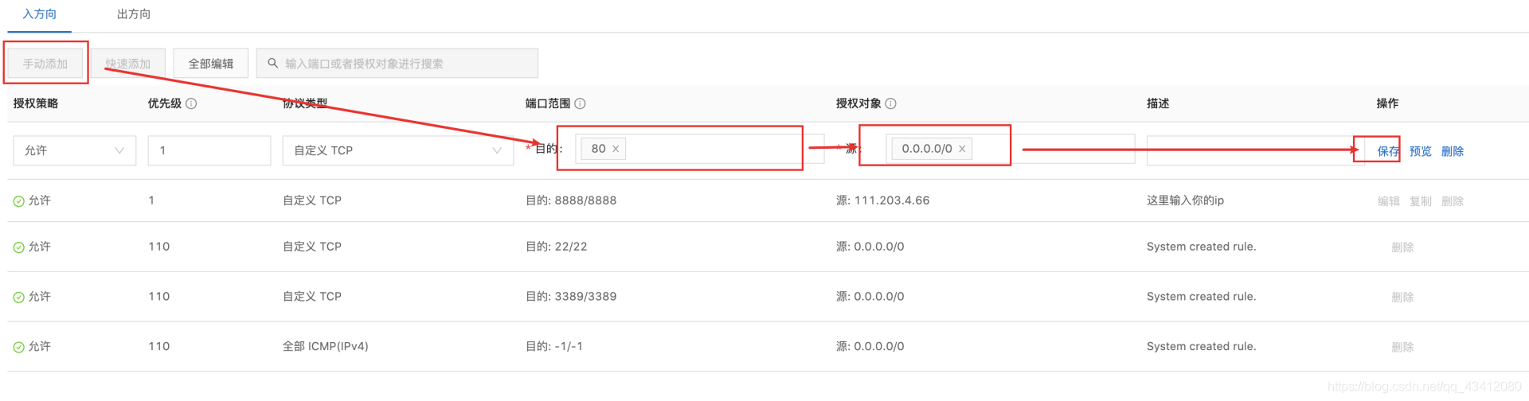This screenshot has width=1529, height=401.
Task: Save the new rule with 保存
Action: [1388, 151]
